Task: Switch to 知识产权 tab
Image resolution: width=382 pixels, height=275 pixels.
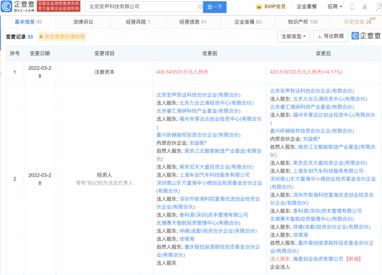Action: click(303, 22)
